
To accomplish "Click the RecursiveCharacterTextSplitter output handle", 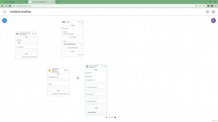I will click(37, 57).
